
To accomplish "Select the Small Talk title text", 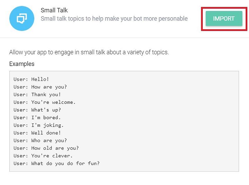I will click(54, 10).
